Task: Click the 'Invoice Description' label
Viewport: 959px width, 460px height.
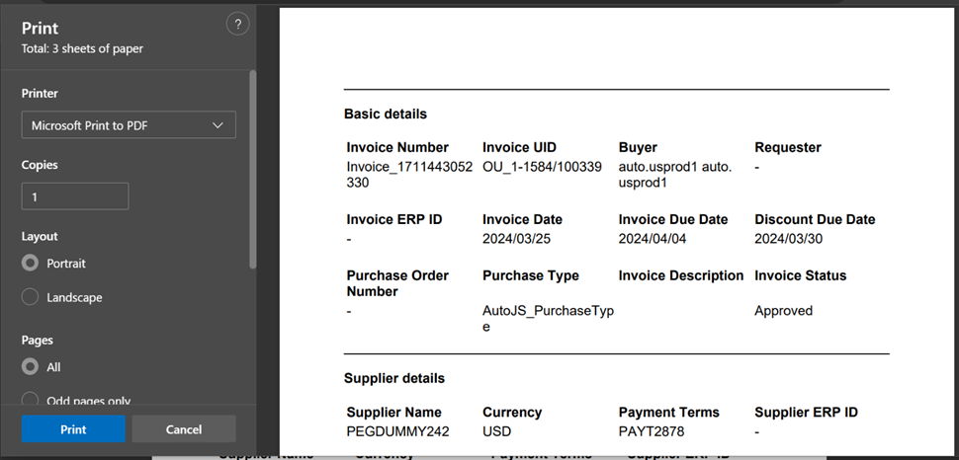Action: pyautogui.click(x=681, y=275)
